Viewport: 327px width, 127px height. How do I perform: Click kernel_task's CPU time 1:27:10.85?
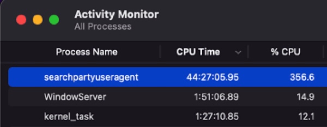click(217, 117)
